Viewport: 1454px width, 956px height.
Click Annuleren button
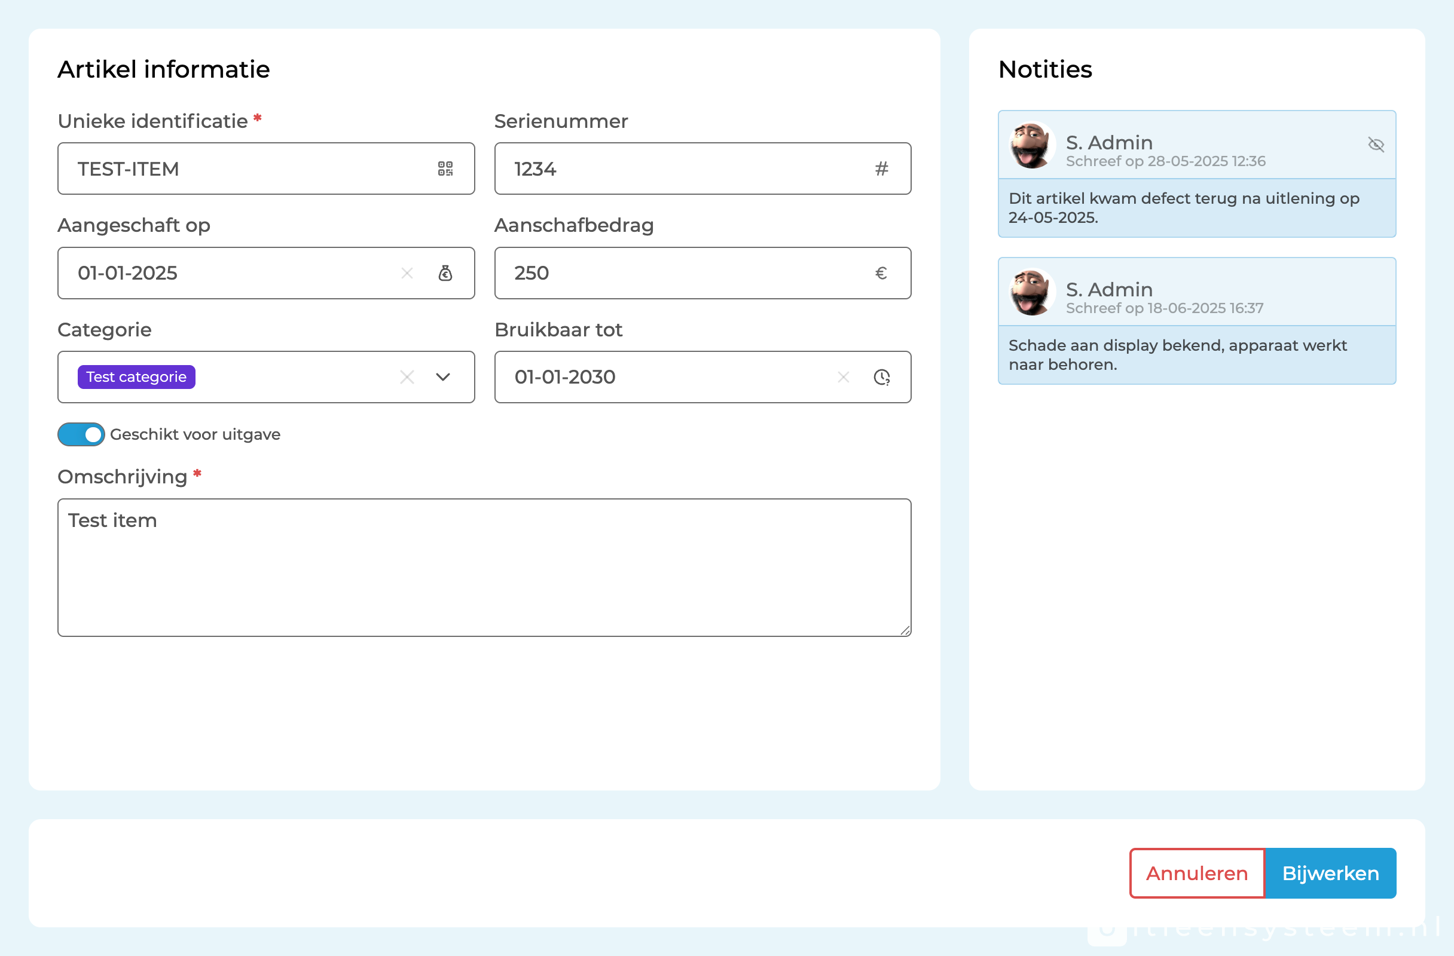1197,873
